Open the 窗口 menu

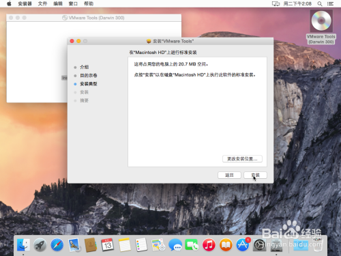[x=73, y=3]
